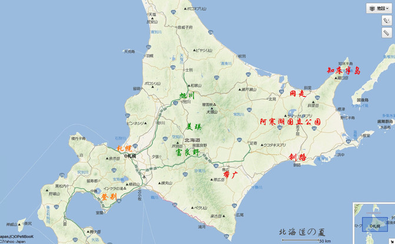Viewport: 395px width, 244px height.
Task: Click the 広尾 town label
Action: pyautogui.click(x=240, y=215)
